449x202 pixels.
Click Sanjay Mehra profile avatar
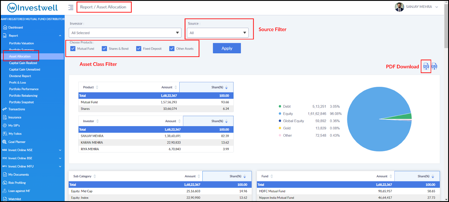pyautogui.click(x=399, y=7)
